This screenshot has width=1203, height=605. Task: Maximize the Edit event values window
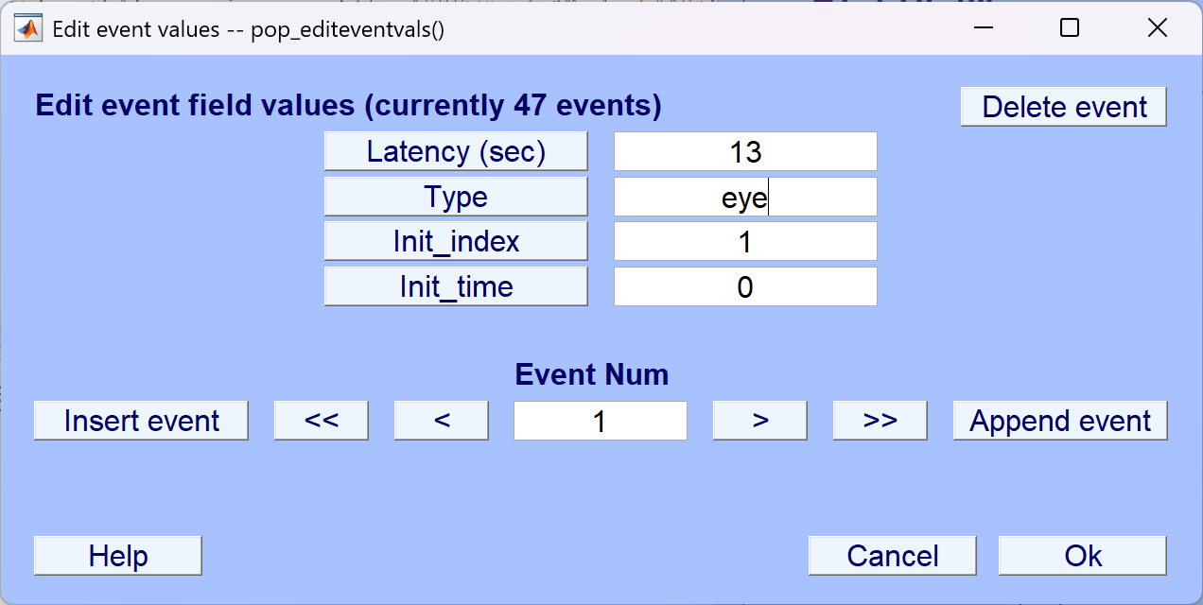[x=1070, y=28]
